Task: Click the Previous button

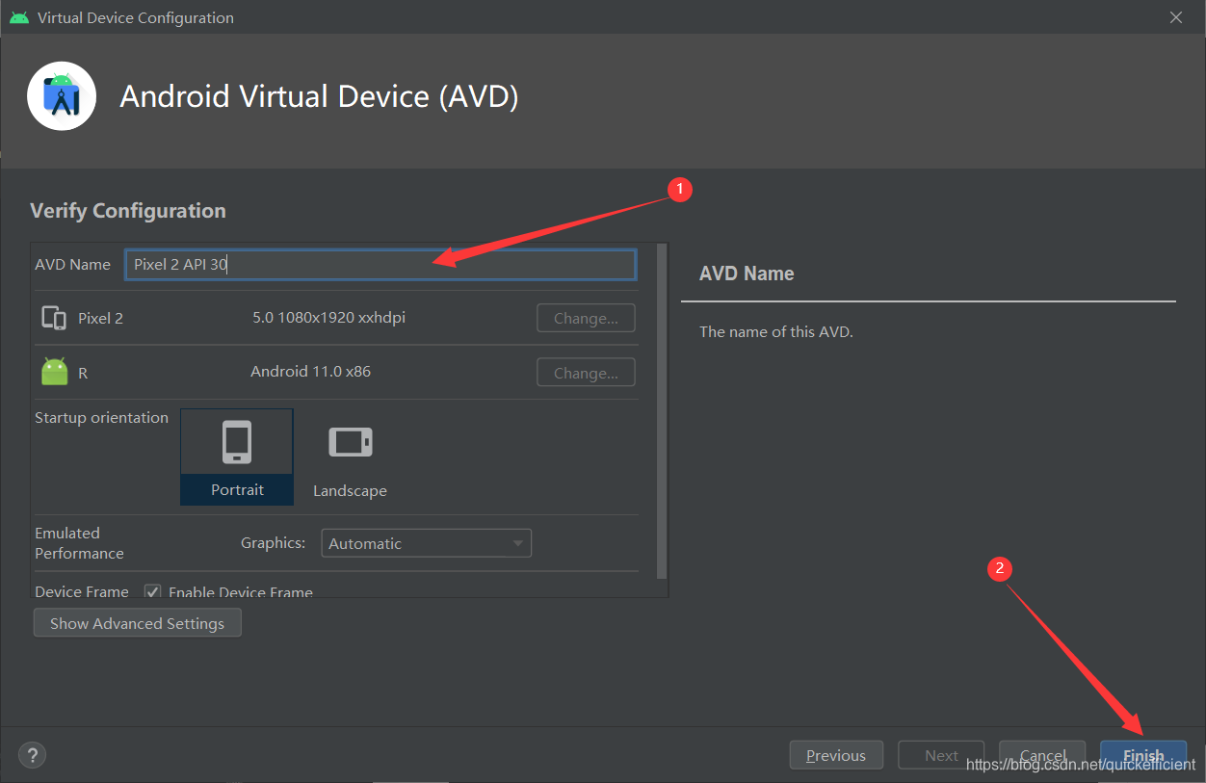Action: coord(836,755)
